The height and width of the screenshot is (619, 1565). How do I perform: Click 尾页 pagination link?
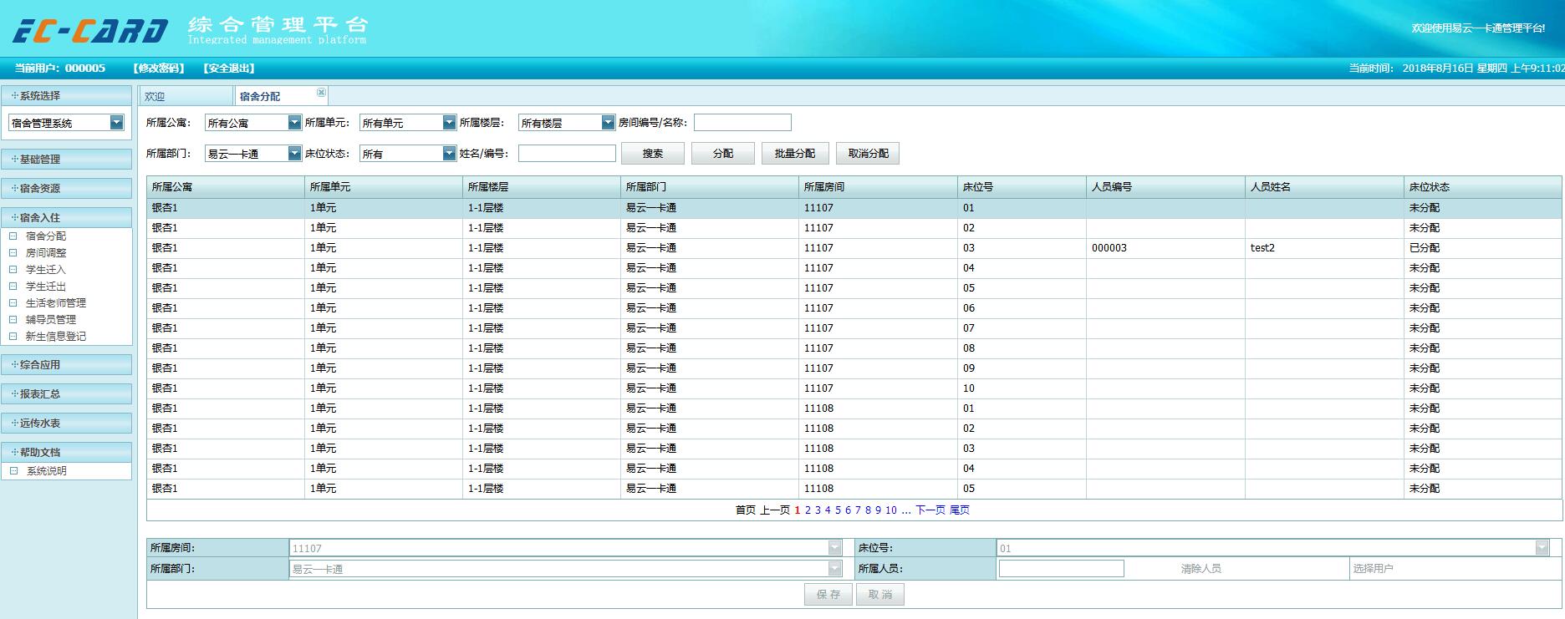pyautogui.click(x=960, y=510)
